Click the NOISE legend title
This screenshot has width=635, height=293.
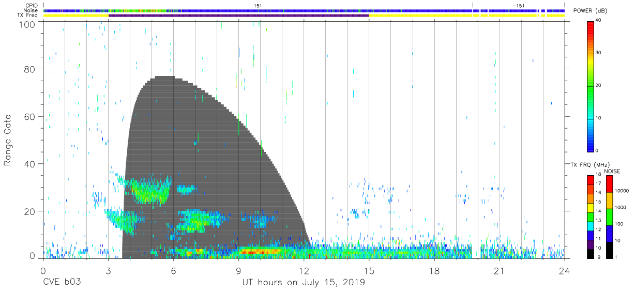[612, 171]
